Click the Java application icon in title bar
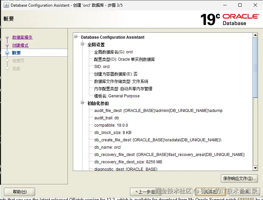 (6, 5)
